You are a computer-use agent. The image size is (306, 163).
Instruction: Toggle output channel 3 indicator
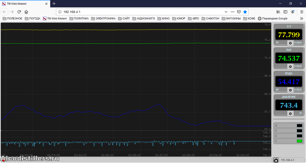pyautogui.click(x=299, y=131)
